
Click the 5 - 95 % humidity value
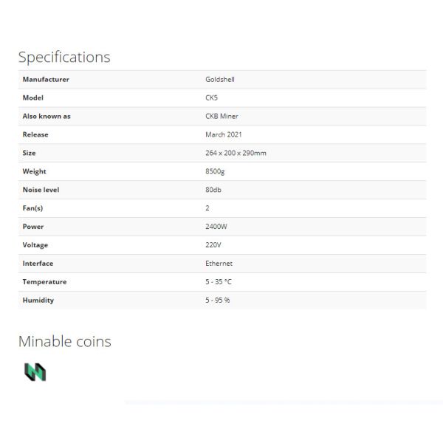[x=218, y=301]
